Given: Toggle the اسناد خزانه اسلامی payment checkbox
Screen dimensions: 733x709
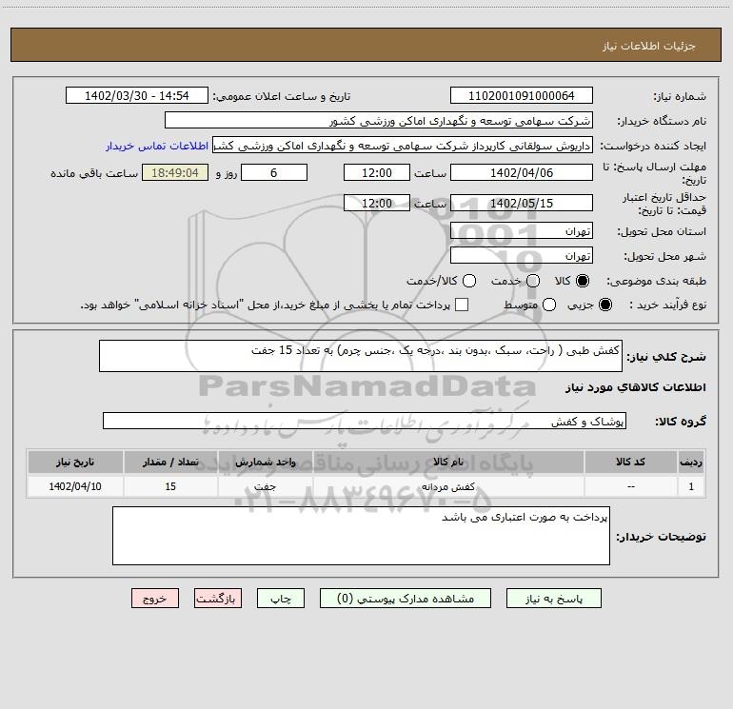Looking at the screenshot, I should pyautogui.click(x=462, y=305).
